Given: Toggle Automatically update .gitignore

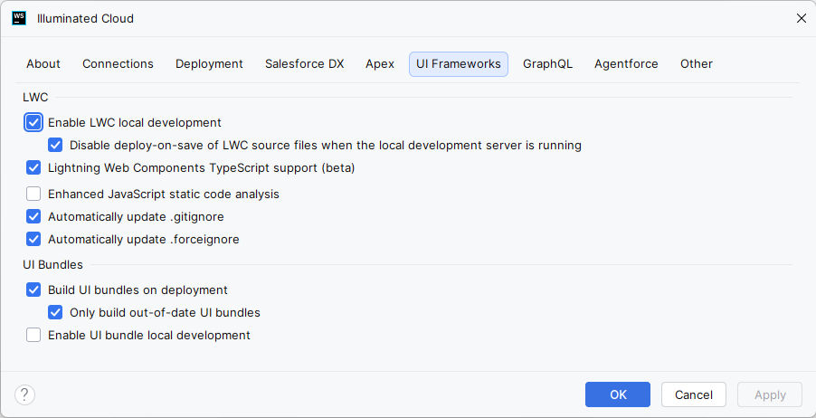Looking at the screenshot, I should tap(33, 216).
